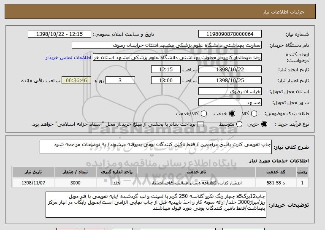
Task: Click the need number field 1198090878000064
Action: pyautogui.click(x=230, y=34)
